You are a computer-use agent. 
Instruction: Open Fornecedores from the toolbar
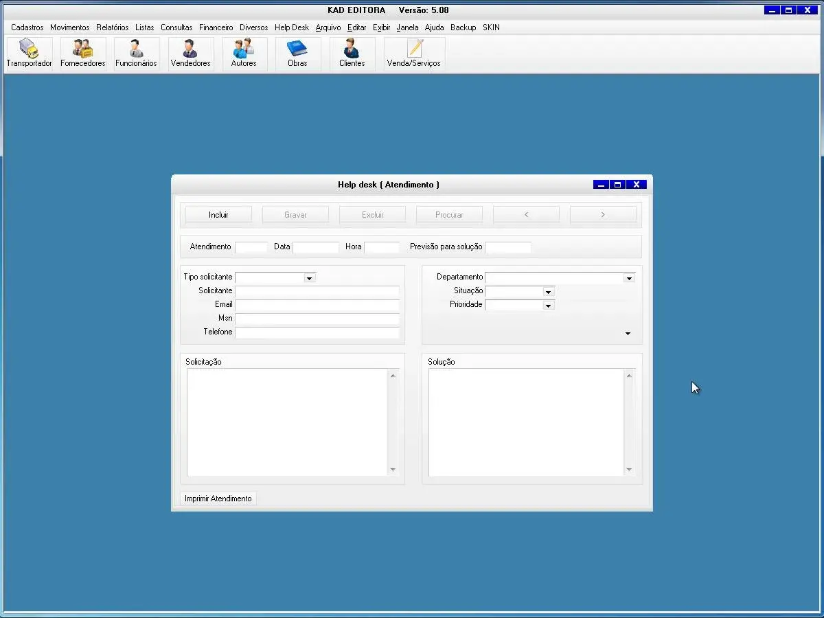tap(82, 54)
